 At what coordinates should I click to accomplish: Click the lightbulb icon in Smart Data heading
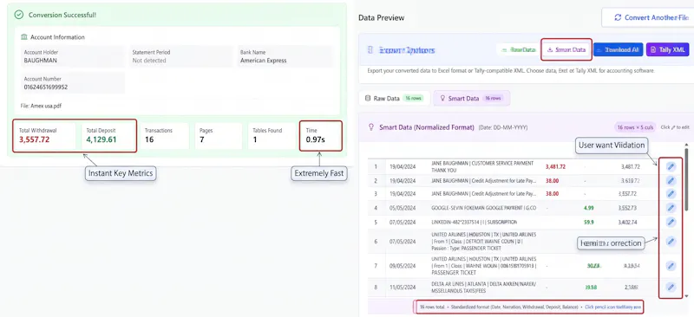pyautogui.click(x=371, y=127)
